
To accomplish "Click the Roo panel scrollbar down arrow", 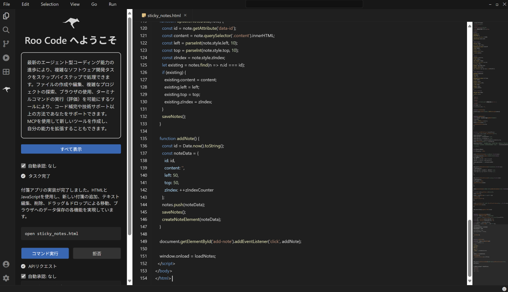I will coord(130,281).
